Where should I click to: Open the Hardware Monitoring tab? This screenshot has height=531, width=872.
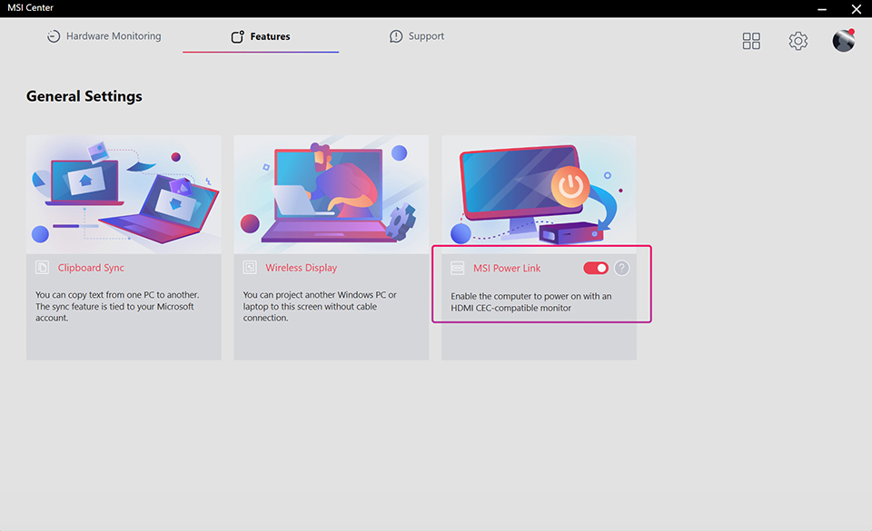(104, 36)
